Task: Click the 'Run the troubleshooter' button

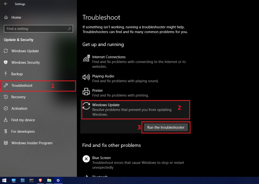Action: tap(166, 127)
